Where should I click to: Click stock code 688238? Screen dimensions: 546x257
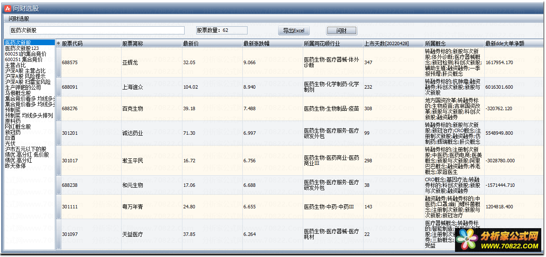pos(70,185)
